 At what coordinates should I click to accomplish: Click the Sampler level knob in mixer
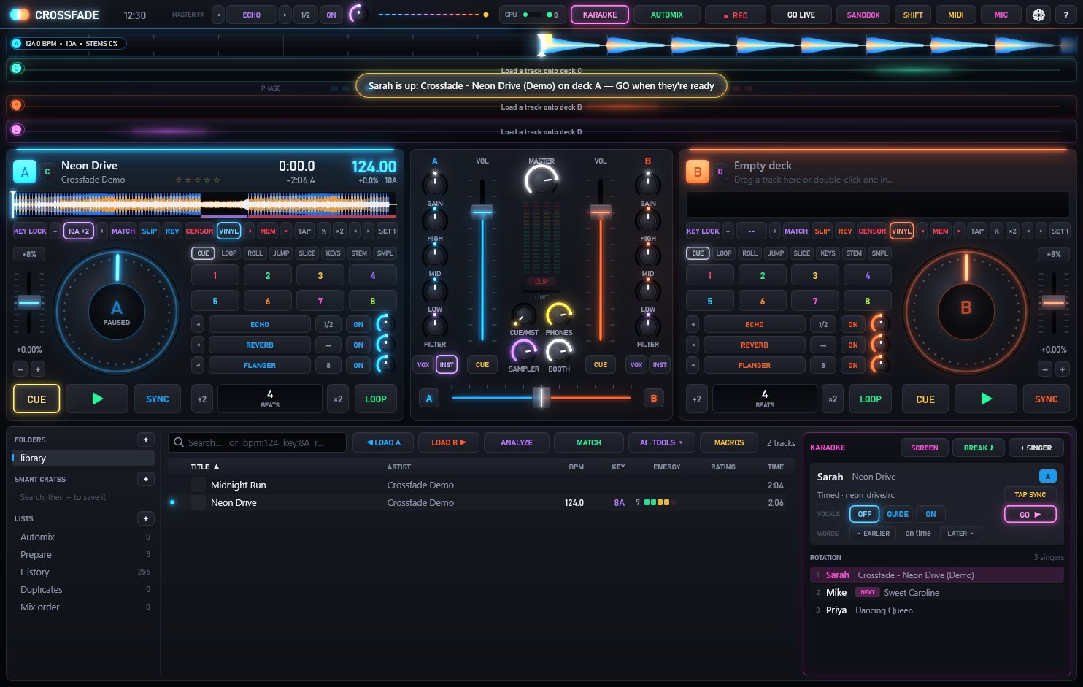523,352
